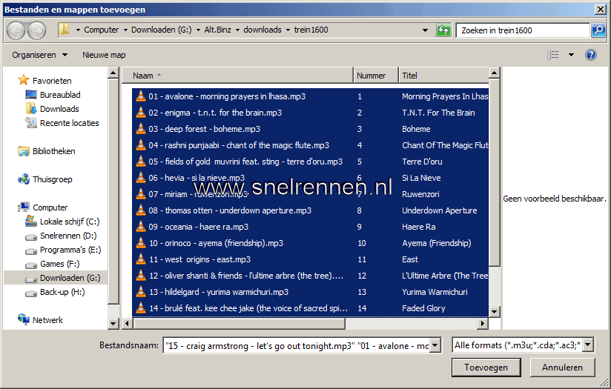Click the Annuleren button
This screenshot has width=611, height=389.
point(562,368)
